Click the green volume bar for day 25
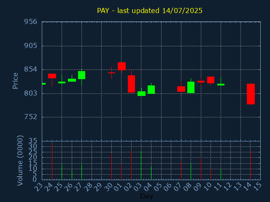 pos(62,172)
